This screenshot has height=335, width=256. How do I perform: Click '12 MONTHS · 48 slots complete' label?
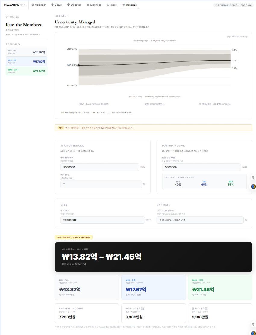tap(215, 104)
